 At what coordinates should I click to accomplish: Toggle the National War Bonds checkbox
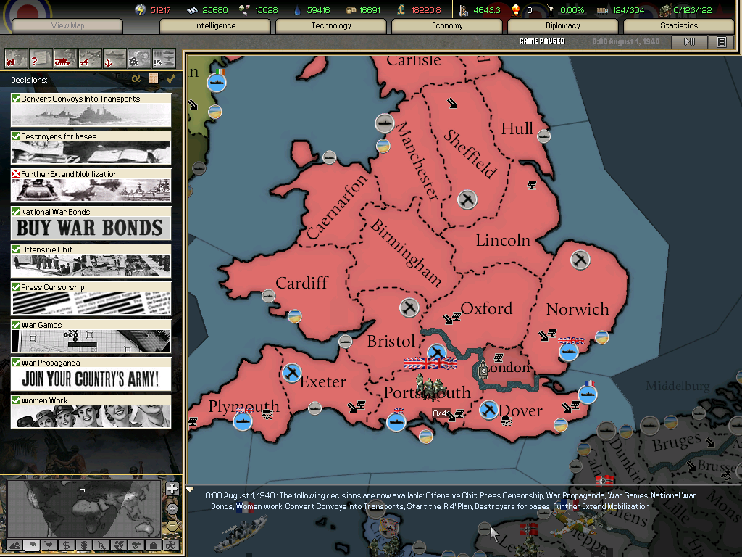coord(16,212)
